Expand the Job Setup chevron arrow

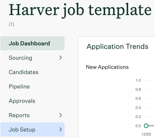(x=60, y=130)
